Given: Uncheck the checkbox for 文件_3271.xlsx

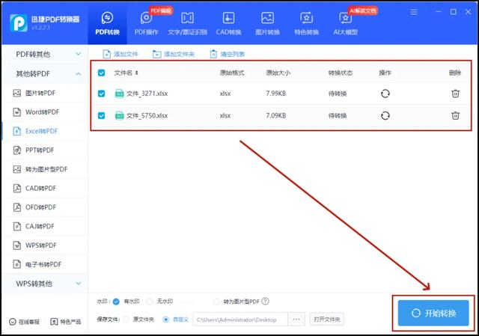Looking at the screenshot, I should pyautogui.click(x=102, y=94).
